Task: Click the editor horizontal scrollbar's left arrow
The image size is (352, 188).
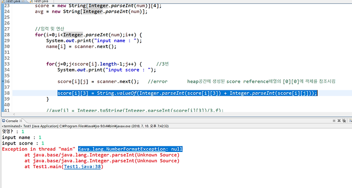Action: point(14,114)
